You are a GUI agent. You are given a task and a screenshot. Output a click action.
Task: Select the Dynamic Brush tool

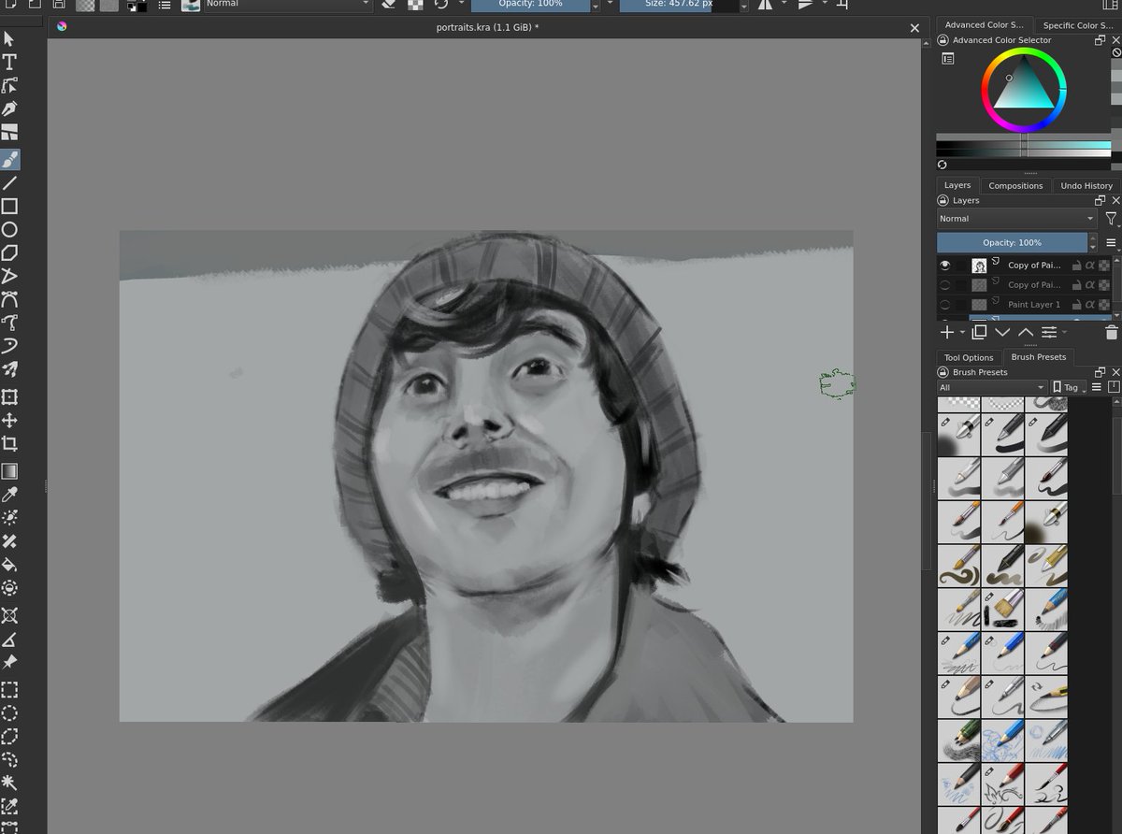(9, 347)
